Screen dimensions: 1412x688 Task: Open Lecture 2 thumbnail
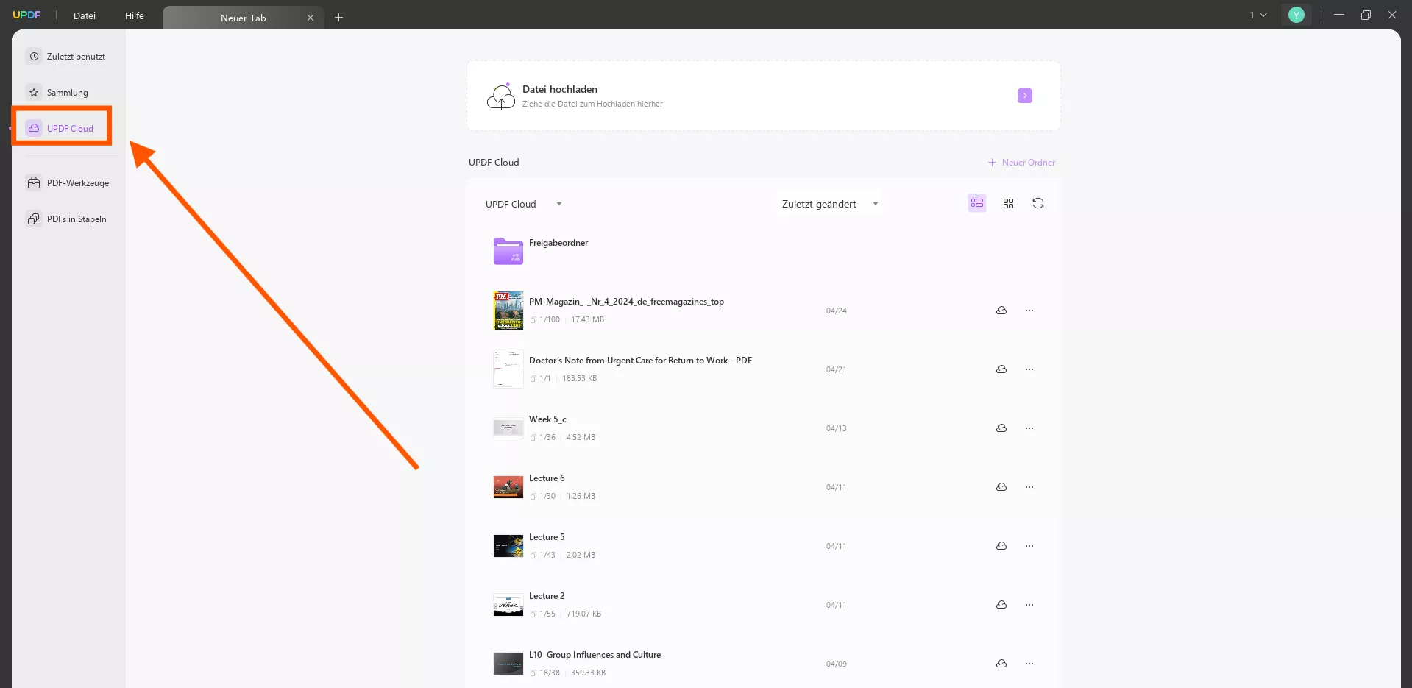[x=508, y=605]
